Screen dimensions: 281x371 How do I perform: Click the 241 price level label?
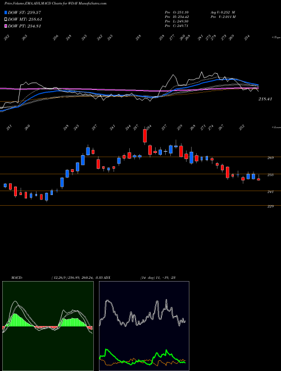[270, 192]
